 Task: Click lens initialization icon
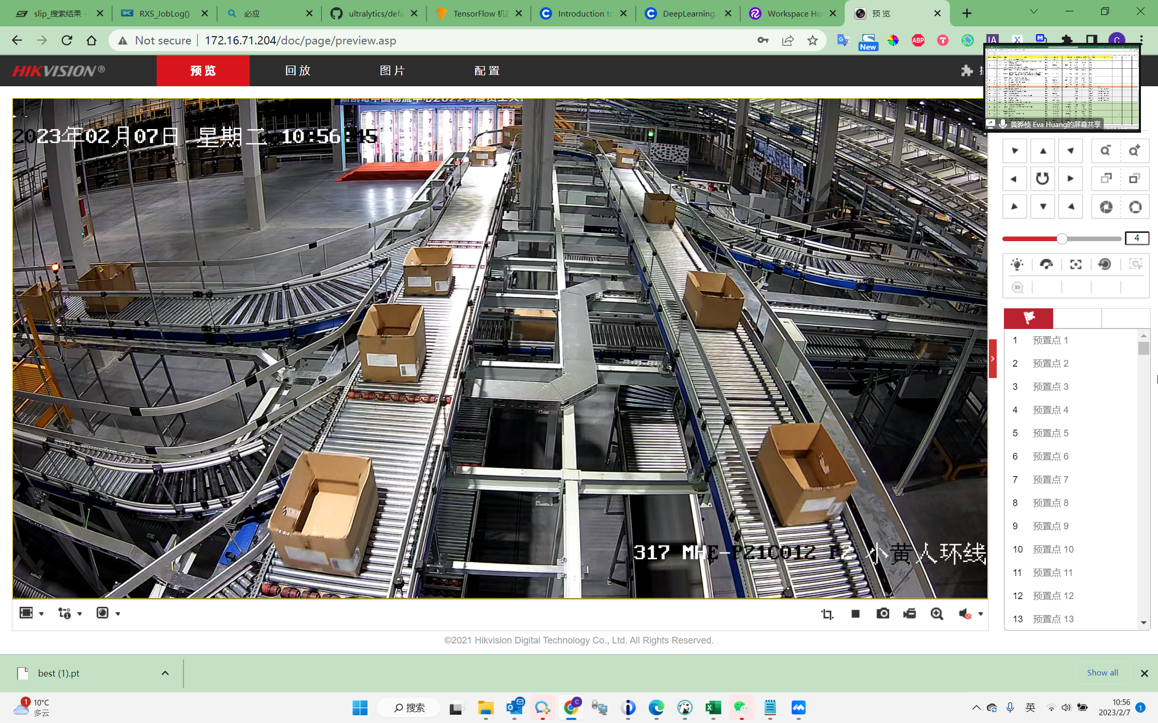pyautogui.click(x=1105, y=264)
